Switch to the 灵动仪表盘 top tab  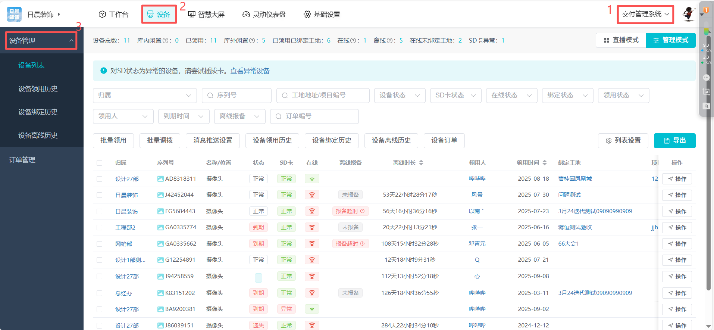264,14
